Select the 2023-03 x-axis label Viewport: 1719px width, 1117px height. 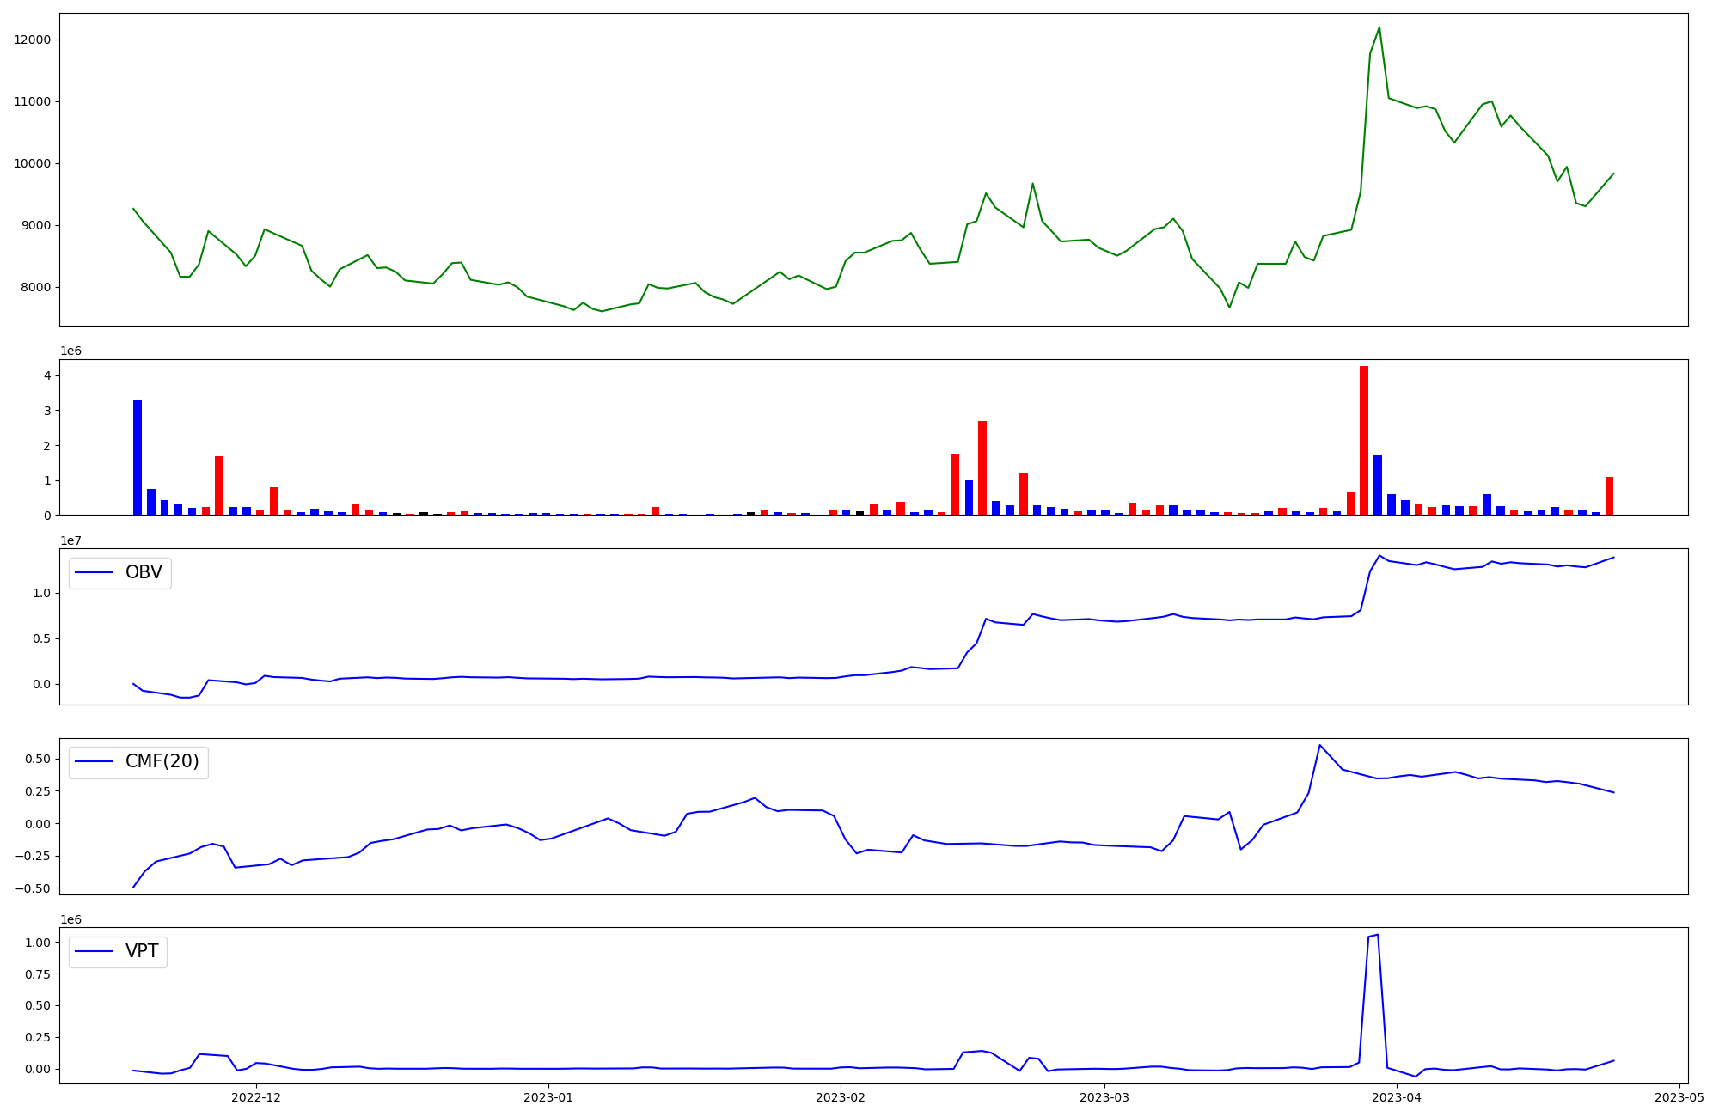coord(1104,1097)
